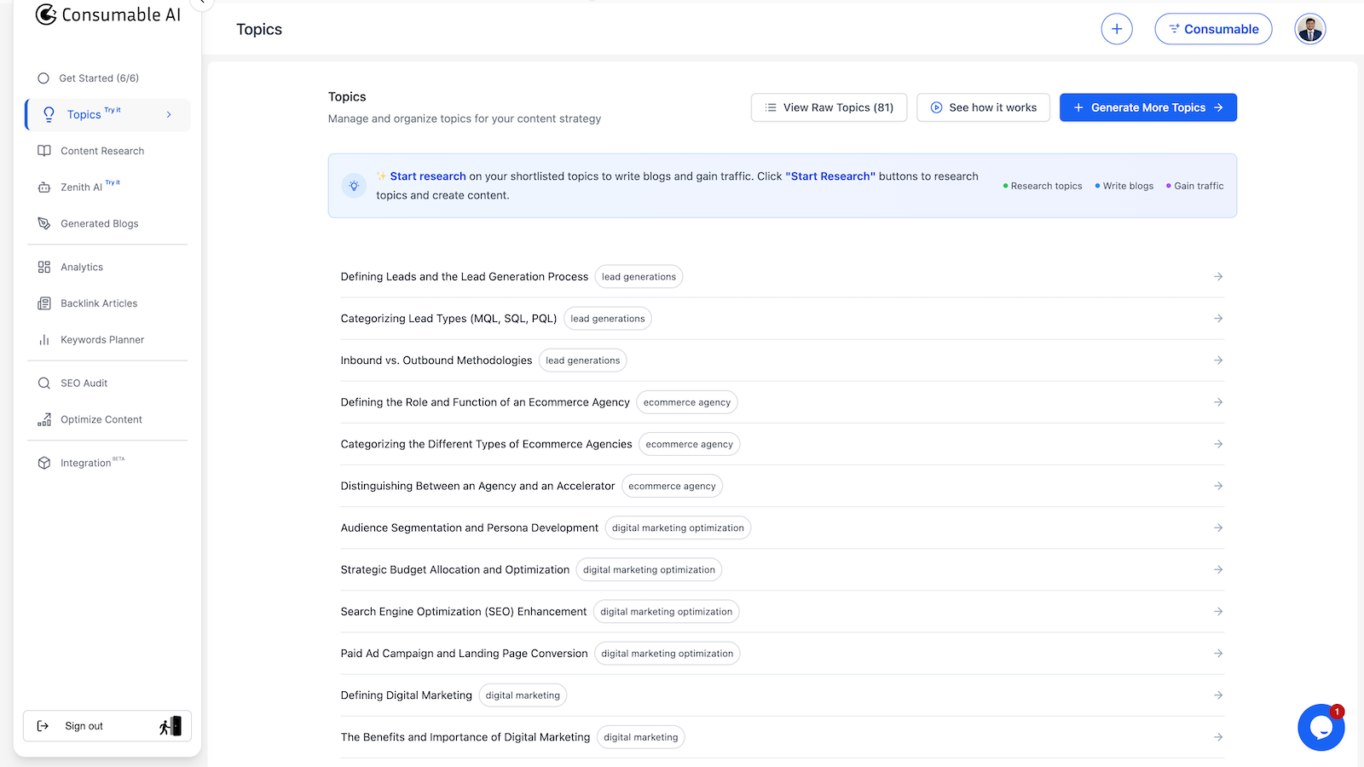Open arrow for Defining Digital Marketing topic
The width and height of the screenshot is (1364, 767).
tap(1218, 695)
